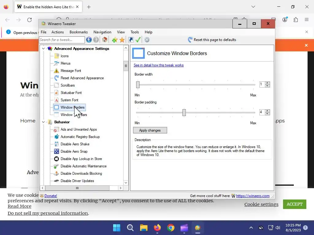Collapse Advanced Appearance Settings group
This screenshot has height=235, width=314.
coord(43,49)
